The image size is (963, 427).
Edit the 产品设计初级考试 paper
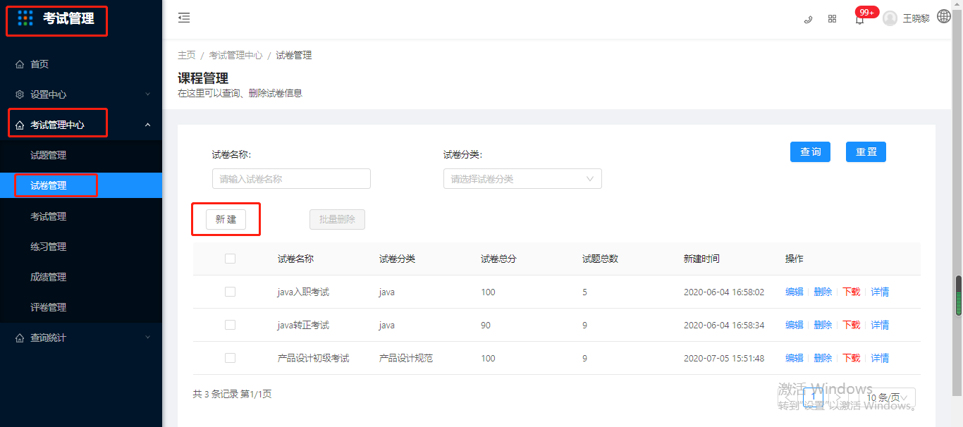[795, 358]
